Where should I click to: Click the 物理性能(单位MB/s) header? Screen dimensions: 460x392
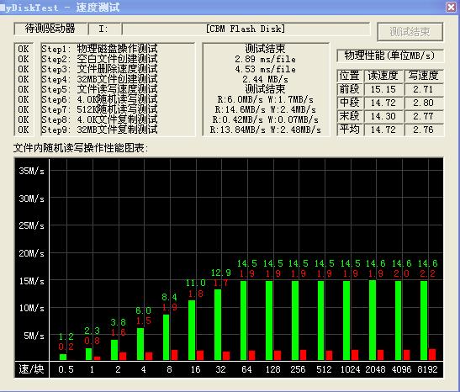point(389,56)
